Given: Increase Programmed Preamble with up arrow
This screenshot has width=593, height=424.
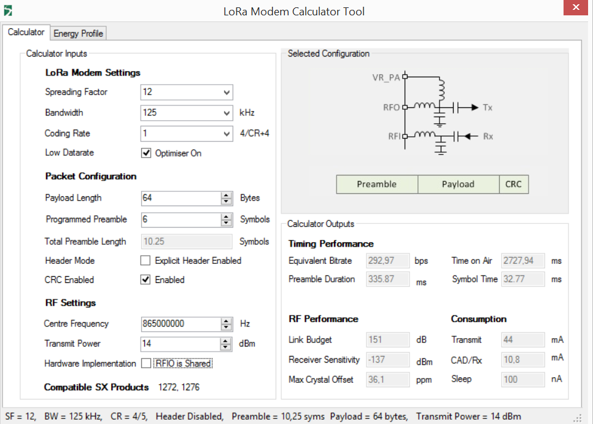Looking at the screenshot, I should 226,217.
